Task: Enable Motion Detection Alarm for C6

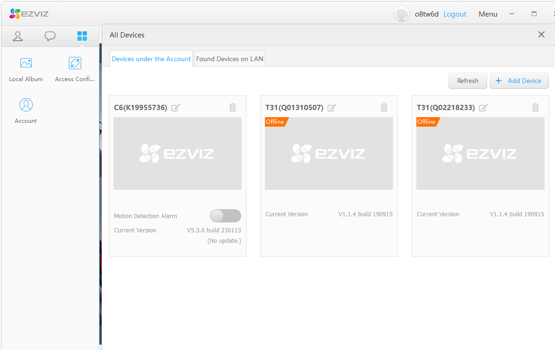Action: (x=225, y=215)
